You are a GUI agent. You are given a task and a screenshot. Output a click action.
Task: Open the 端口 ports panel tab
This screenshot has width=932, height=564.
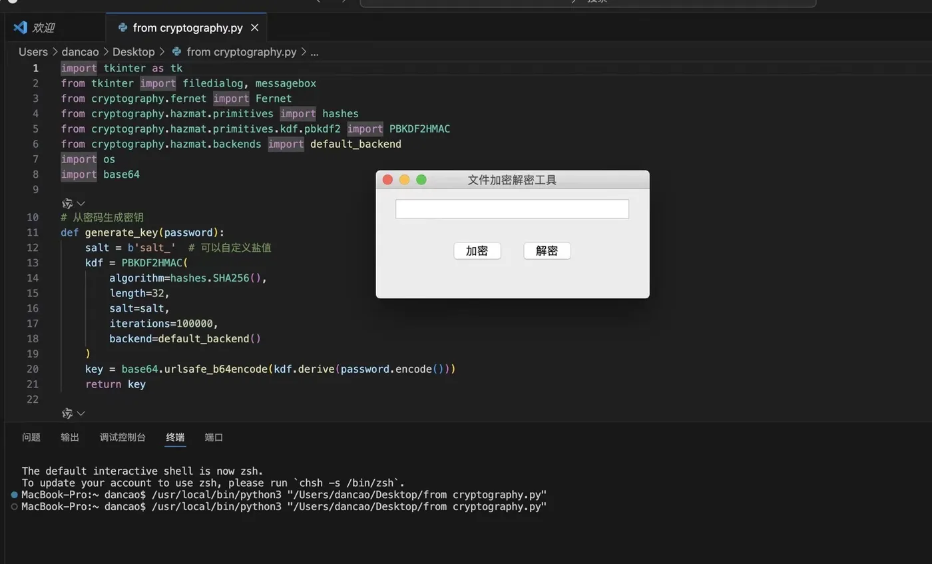pyautogui.click(x=214, y=437)
